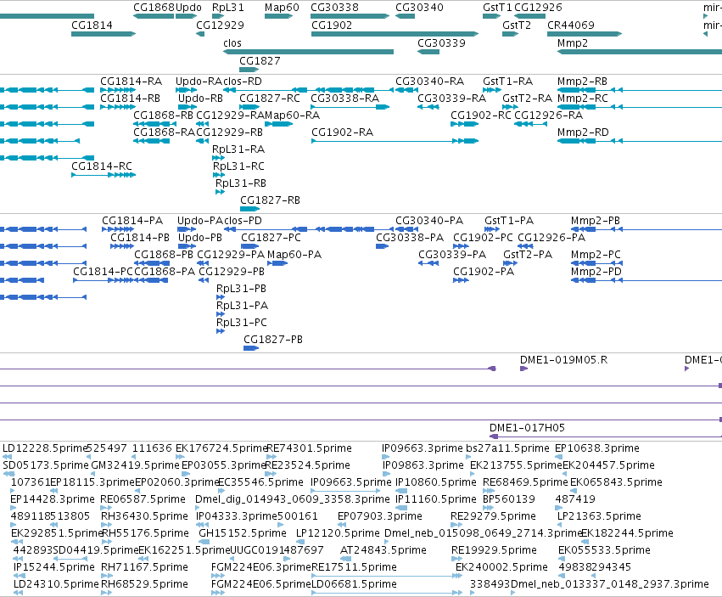This screenshot has height=597, width=722.
Task: Click transcript CG1814-RA label
Action: 132,82
